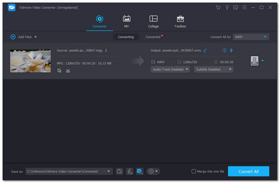Click the compress icon next to output info
This screenshot has width=280, height=183.
(x=231, y=50)
